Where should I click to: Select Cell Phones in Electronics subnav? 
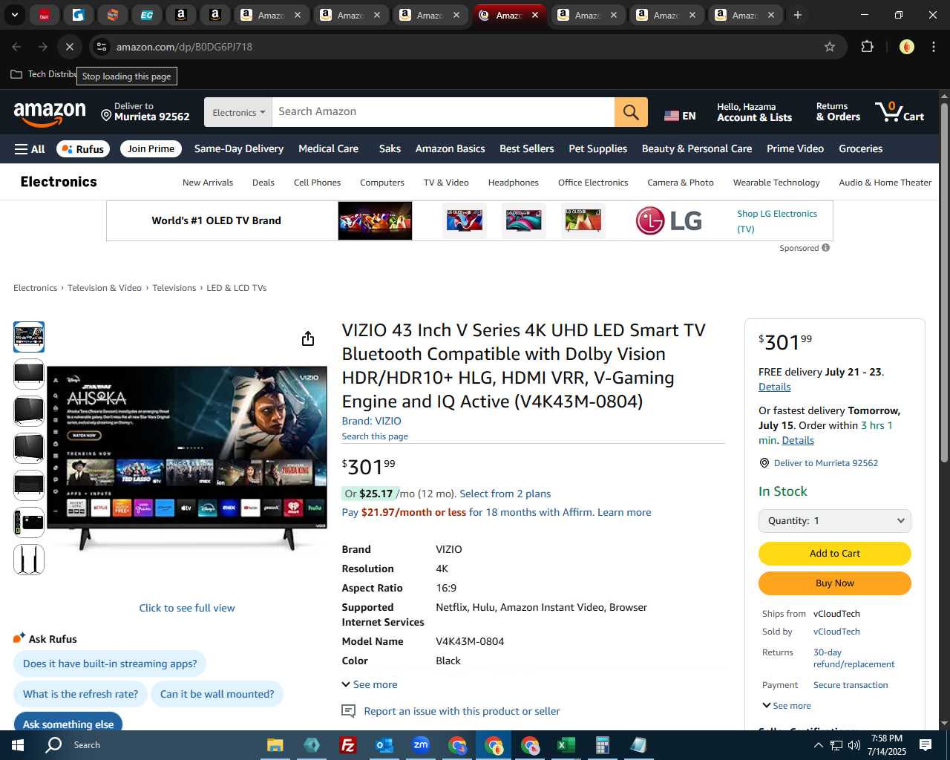point(317,183)
